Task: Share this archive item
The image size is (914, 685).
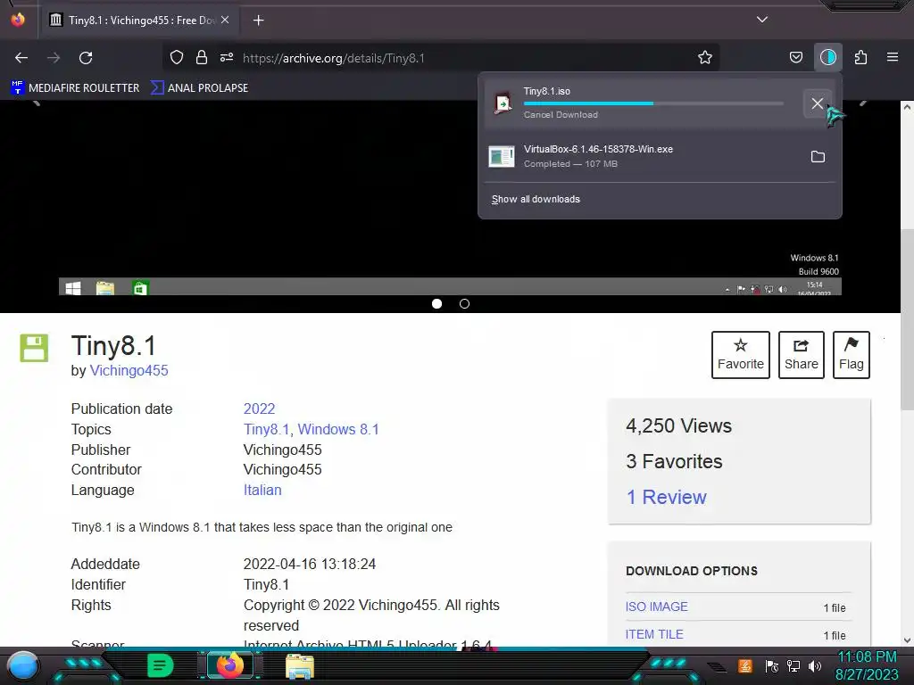Action: (x=801, y=355)
